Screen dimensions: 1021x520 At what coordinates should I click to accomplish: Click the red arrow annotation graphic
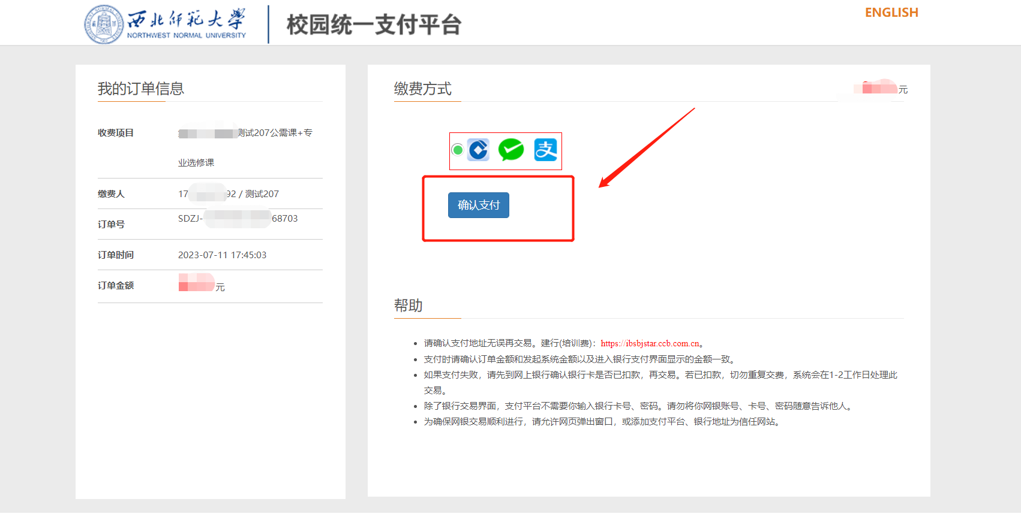pos(647,147)
